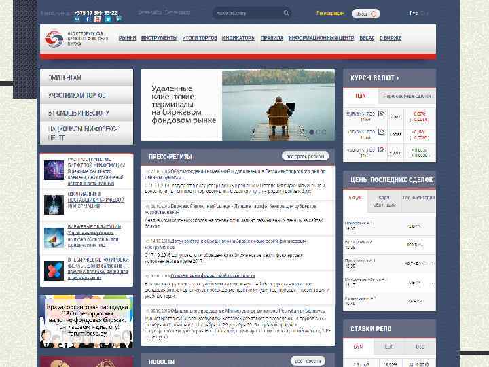
Task: Click the last social icon after Twitter
Action: pyautogui.click(x=119, y=19)
